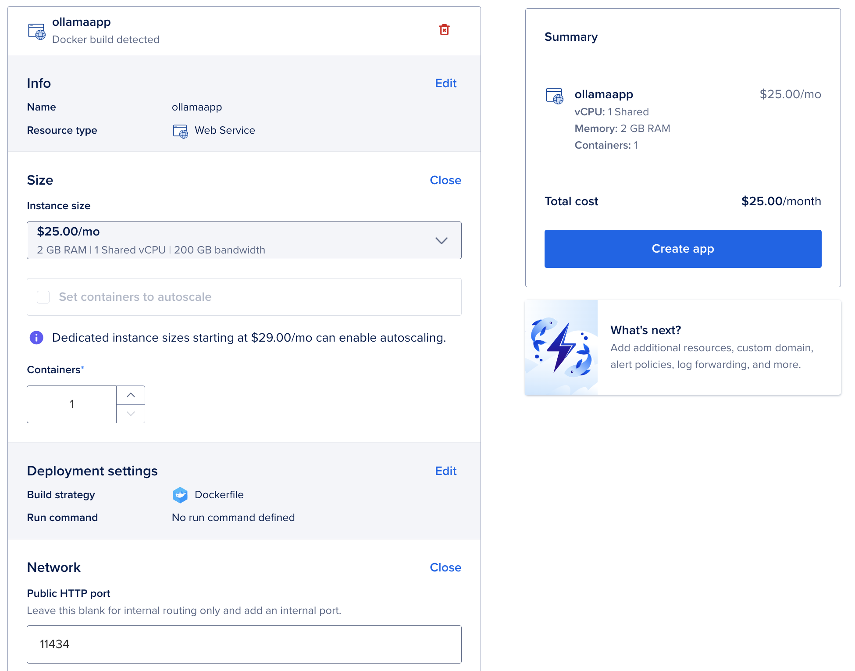The height and width of the screenshot is (671, 855).
Task: Edit the Deployment settings section
Action: pyautogui.click(x=446, y=471)
